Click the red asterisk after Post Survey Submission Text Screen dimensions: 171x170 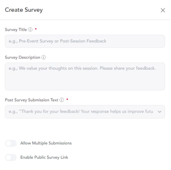pos(67,99)
